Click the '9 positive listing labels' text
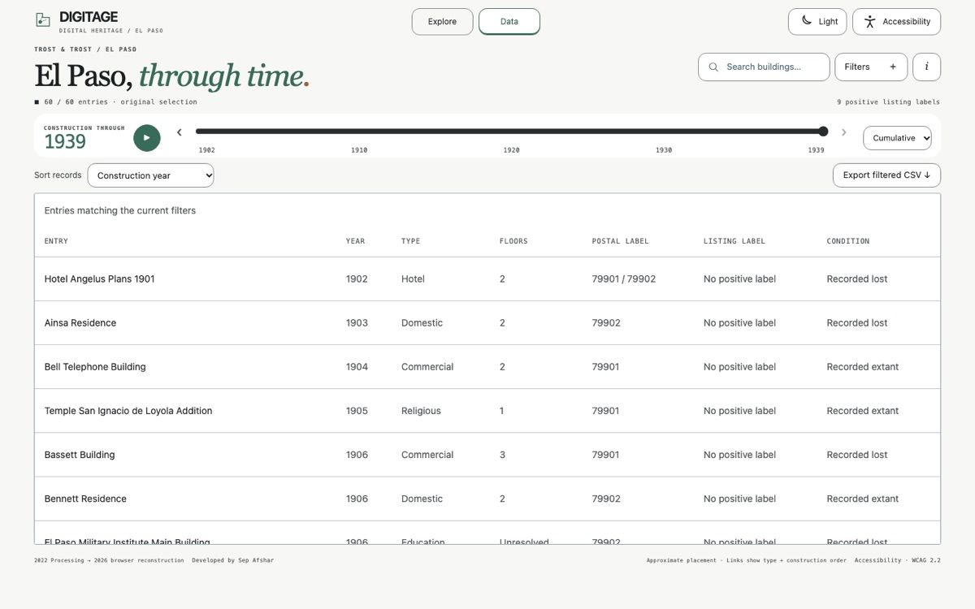 click(888, 102)
